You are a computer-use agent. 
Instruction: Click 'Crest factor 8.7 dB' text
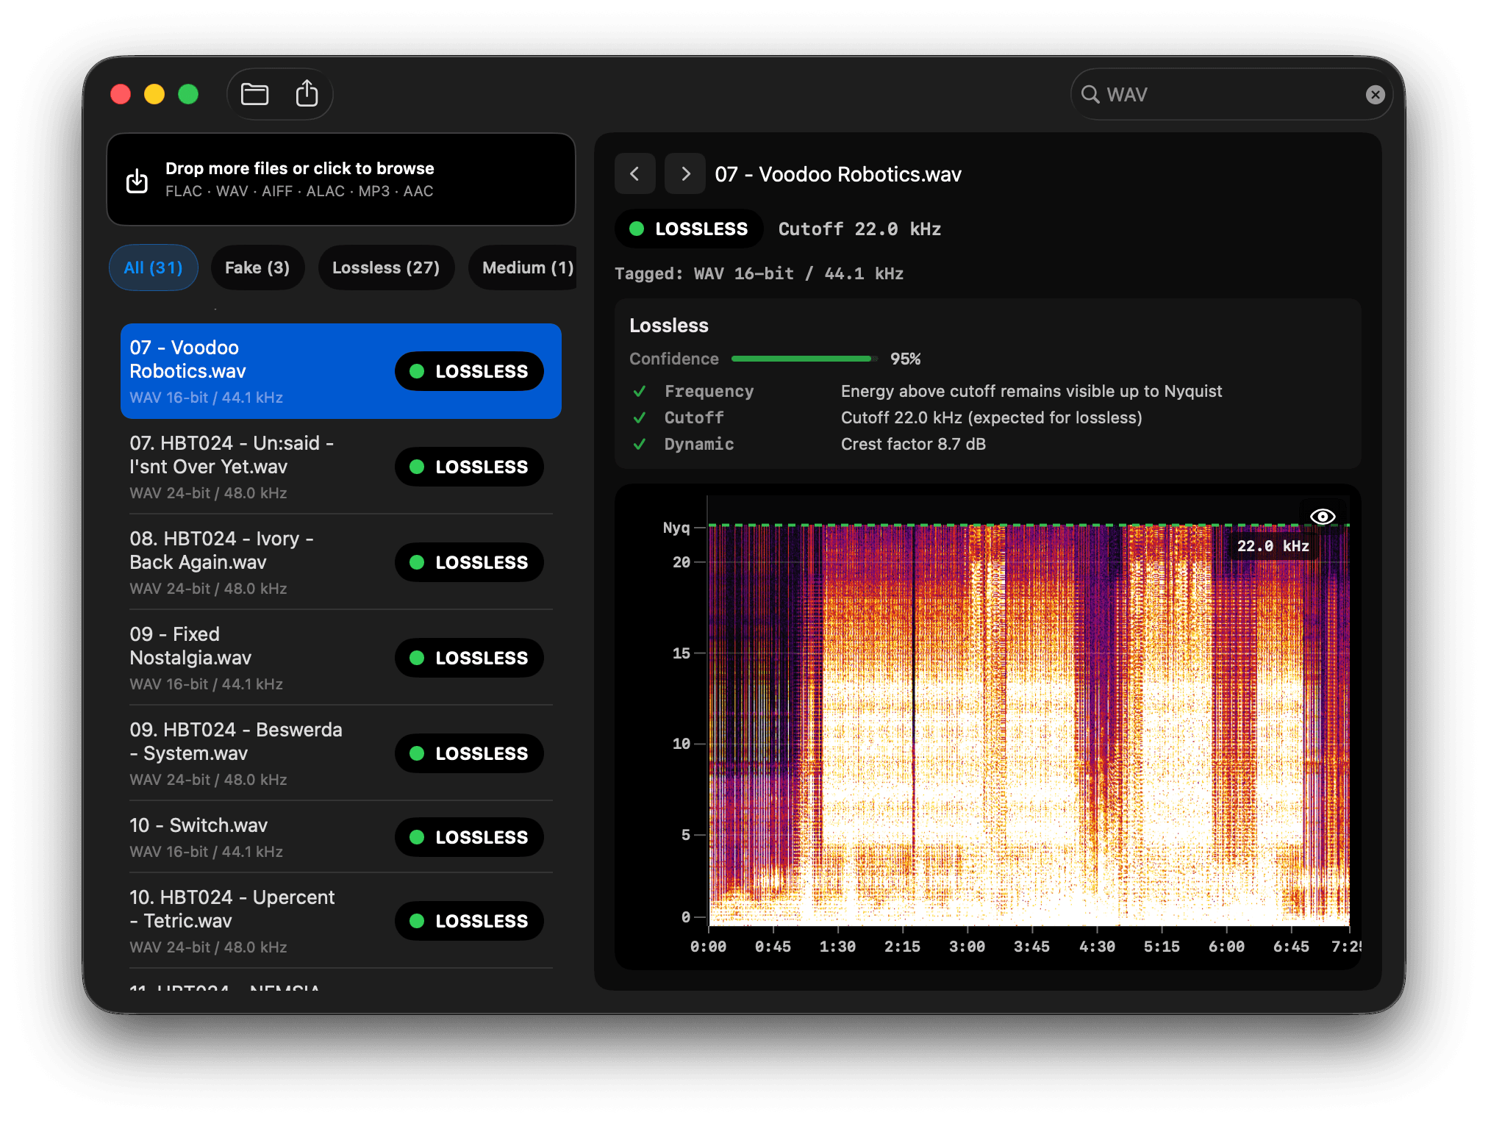pyautogui.click(x=913, y=444)
